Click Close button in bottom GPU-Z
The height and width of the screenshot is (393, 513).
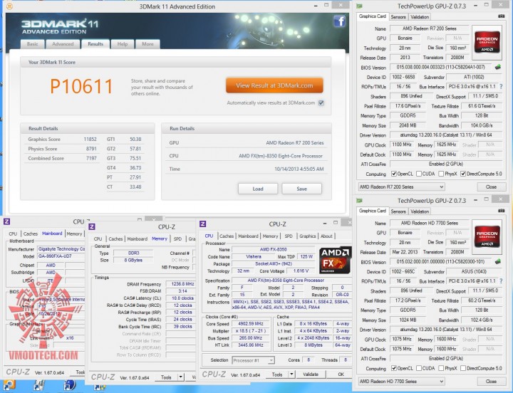tap(491, 381)
